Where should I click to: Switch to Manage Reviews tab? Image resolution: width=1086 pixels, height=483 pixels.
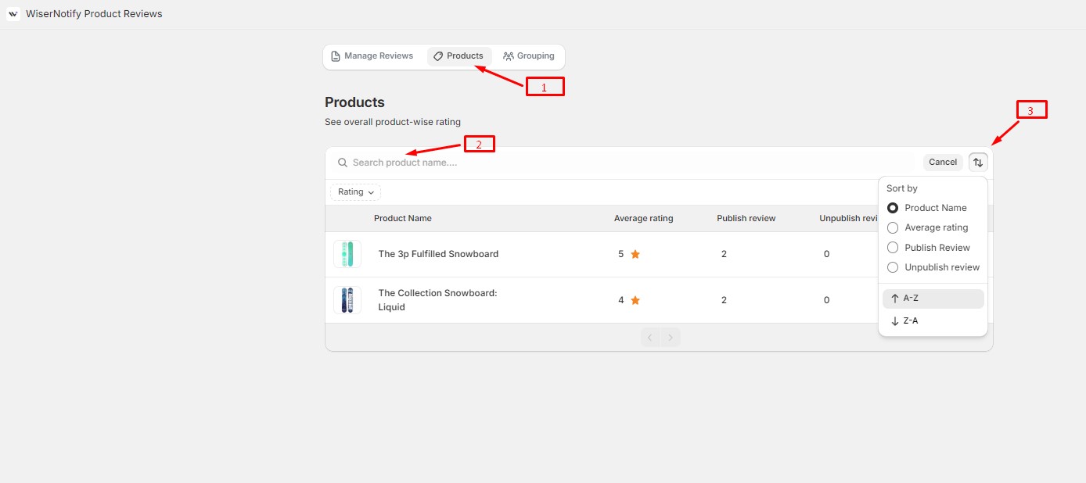(x=372, y=56)
